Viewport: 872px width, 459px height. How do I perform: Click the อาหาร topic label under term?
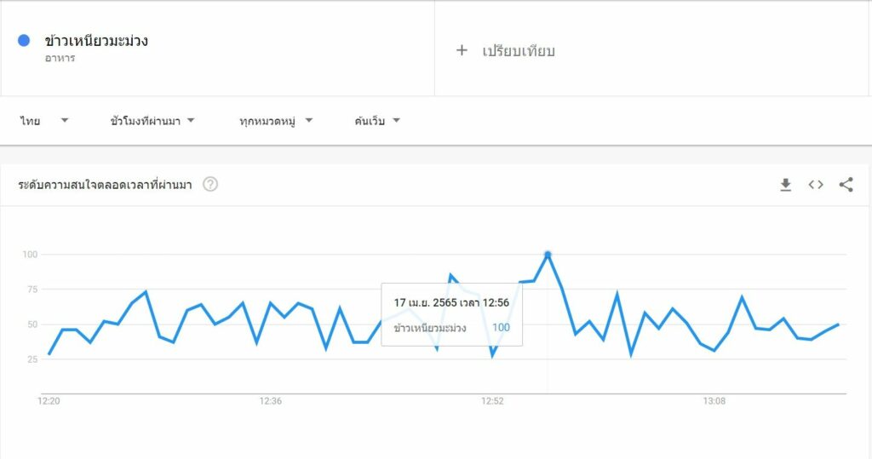tap(60, 58)
